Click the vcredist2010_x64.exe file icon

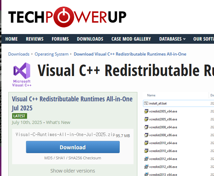coord(146,143)
